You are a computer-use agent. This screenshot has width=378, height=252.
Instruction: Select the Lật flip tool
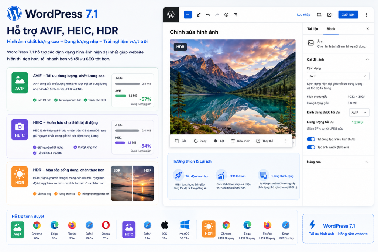(x=219, y=141)
